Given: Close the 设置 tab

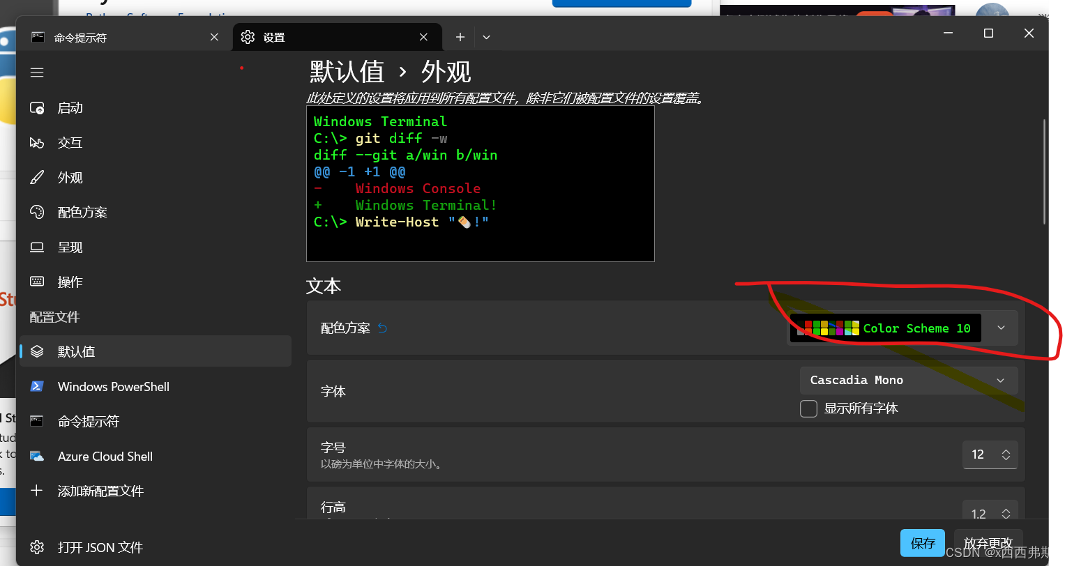Looking at the screenshot, I should tap(423, 38).
